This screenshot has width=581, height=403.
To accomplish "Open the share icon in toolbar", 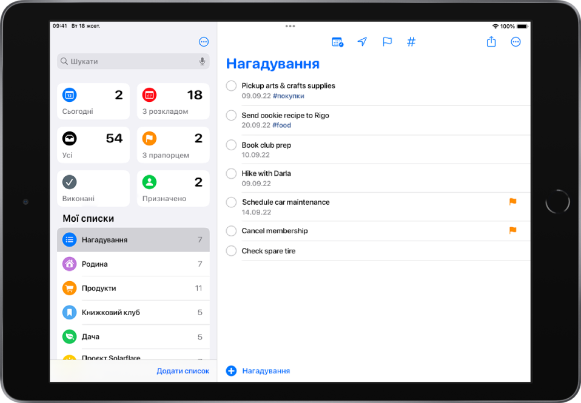I will click(x=491, y=41).
